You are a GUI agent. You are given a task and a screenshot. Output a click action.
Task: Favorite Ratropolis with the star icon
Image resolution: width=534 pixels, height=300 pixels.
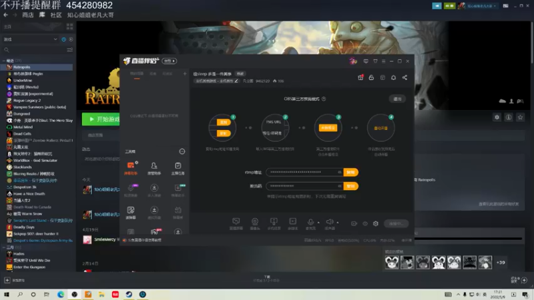point(520,117)
